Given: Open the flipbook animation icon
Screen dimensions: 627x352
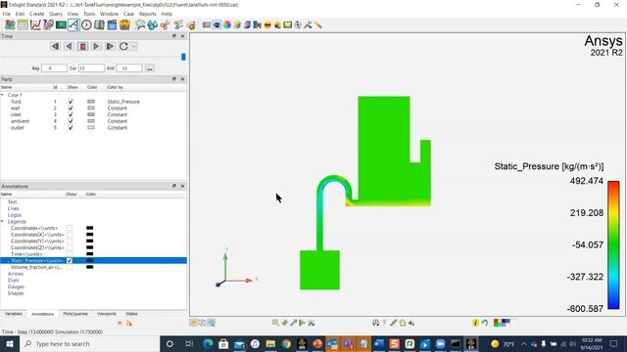Looking at the screenshot, I should coord(99,24).
